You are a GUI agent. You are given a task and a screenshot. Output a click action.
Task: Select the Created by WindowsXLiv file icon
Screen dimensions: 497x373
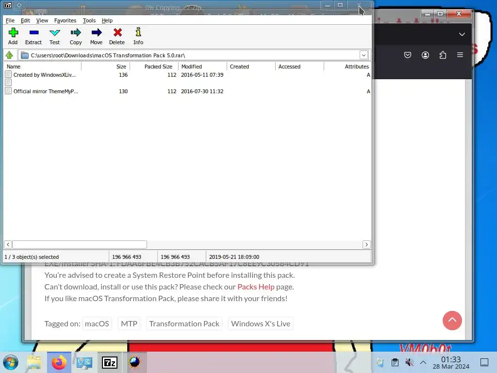tap(9, 74)
